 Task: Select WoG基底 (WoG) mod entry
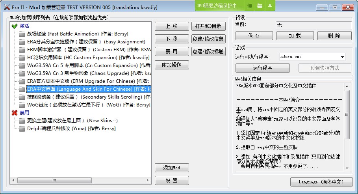pyautogui.click(x=89, y=105)
